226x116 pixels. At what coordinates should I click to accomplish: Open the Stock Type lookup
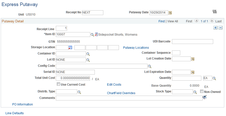coord(195,92)
